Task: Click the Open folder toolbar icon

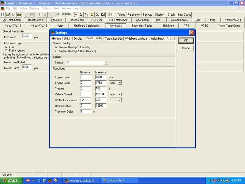Action: click(8, 15)
